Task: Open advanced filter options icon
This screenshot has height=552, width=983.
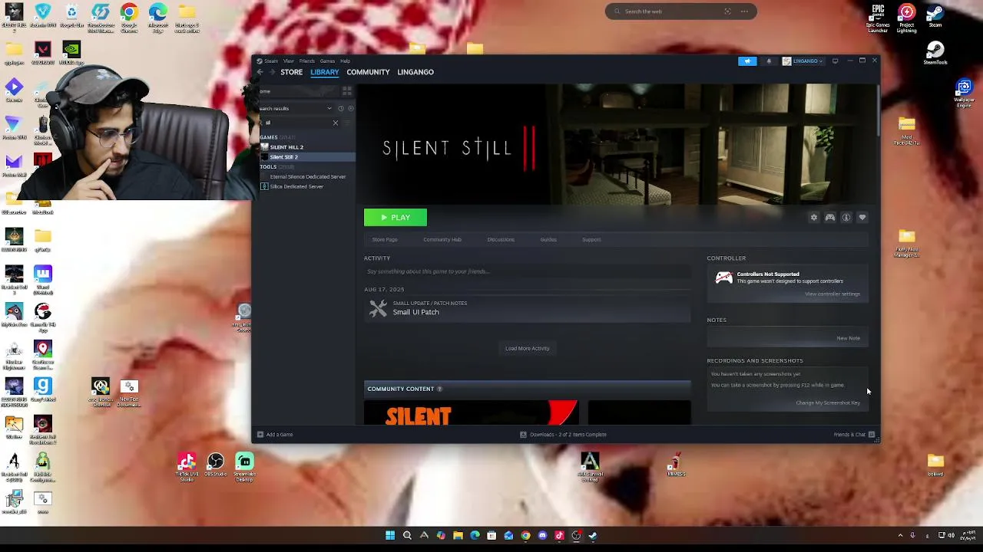Action: pyautogui.click(x=348, y=123)
